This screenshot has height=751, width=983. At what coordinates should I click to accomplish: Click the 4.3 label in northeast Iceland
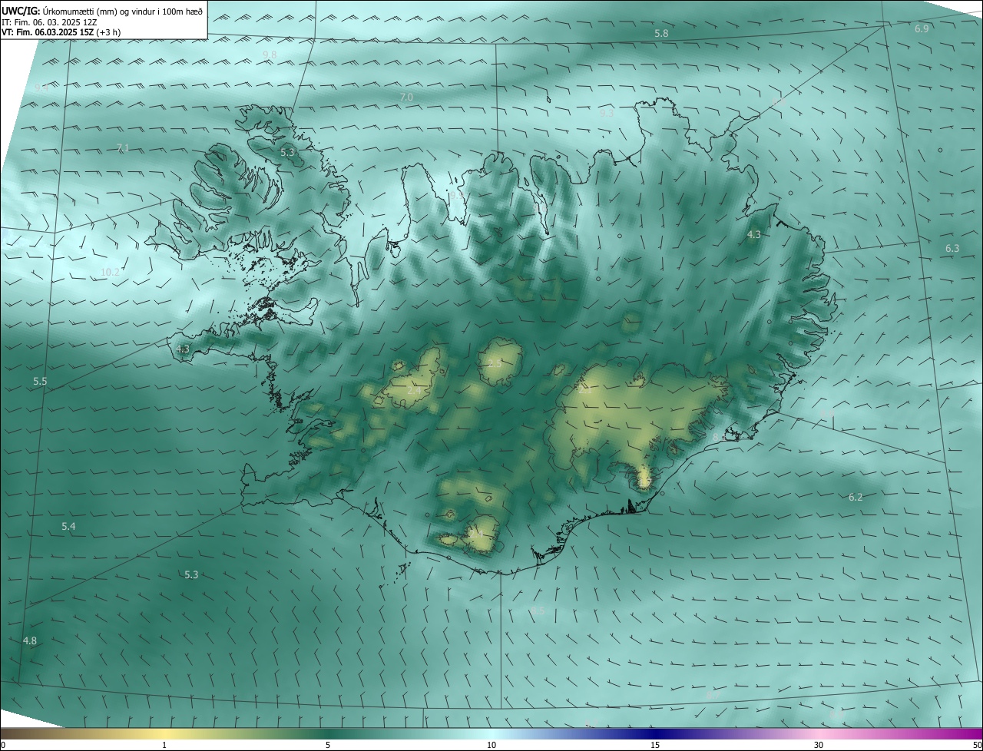754,235
